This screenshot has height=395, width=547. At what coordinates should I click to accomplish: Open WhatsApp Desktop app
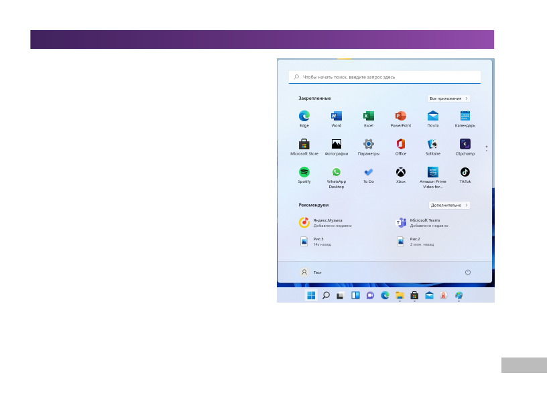[x=336, y=172]
